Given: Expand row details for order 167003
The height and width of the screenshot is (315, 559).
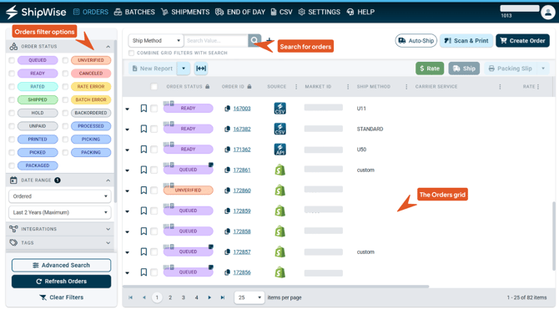Looking at the screenshot, I should coord(128,109).
